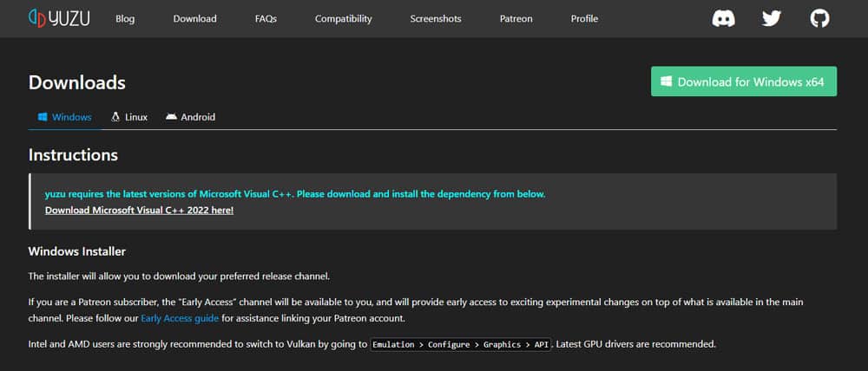Open the FAQs page
Viewport: 868px width, 371px height.
pos(266,18)
